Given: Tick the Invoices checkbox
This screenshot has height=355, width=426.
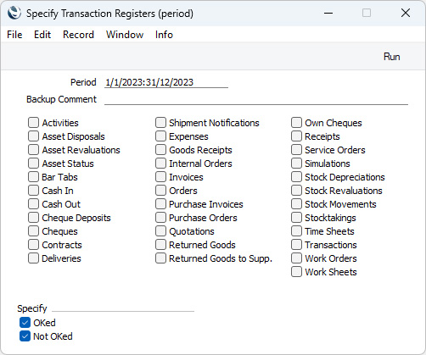Looking at the screenshot, I should 160,177.
